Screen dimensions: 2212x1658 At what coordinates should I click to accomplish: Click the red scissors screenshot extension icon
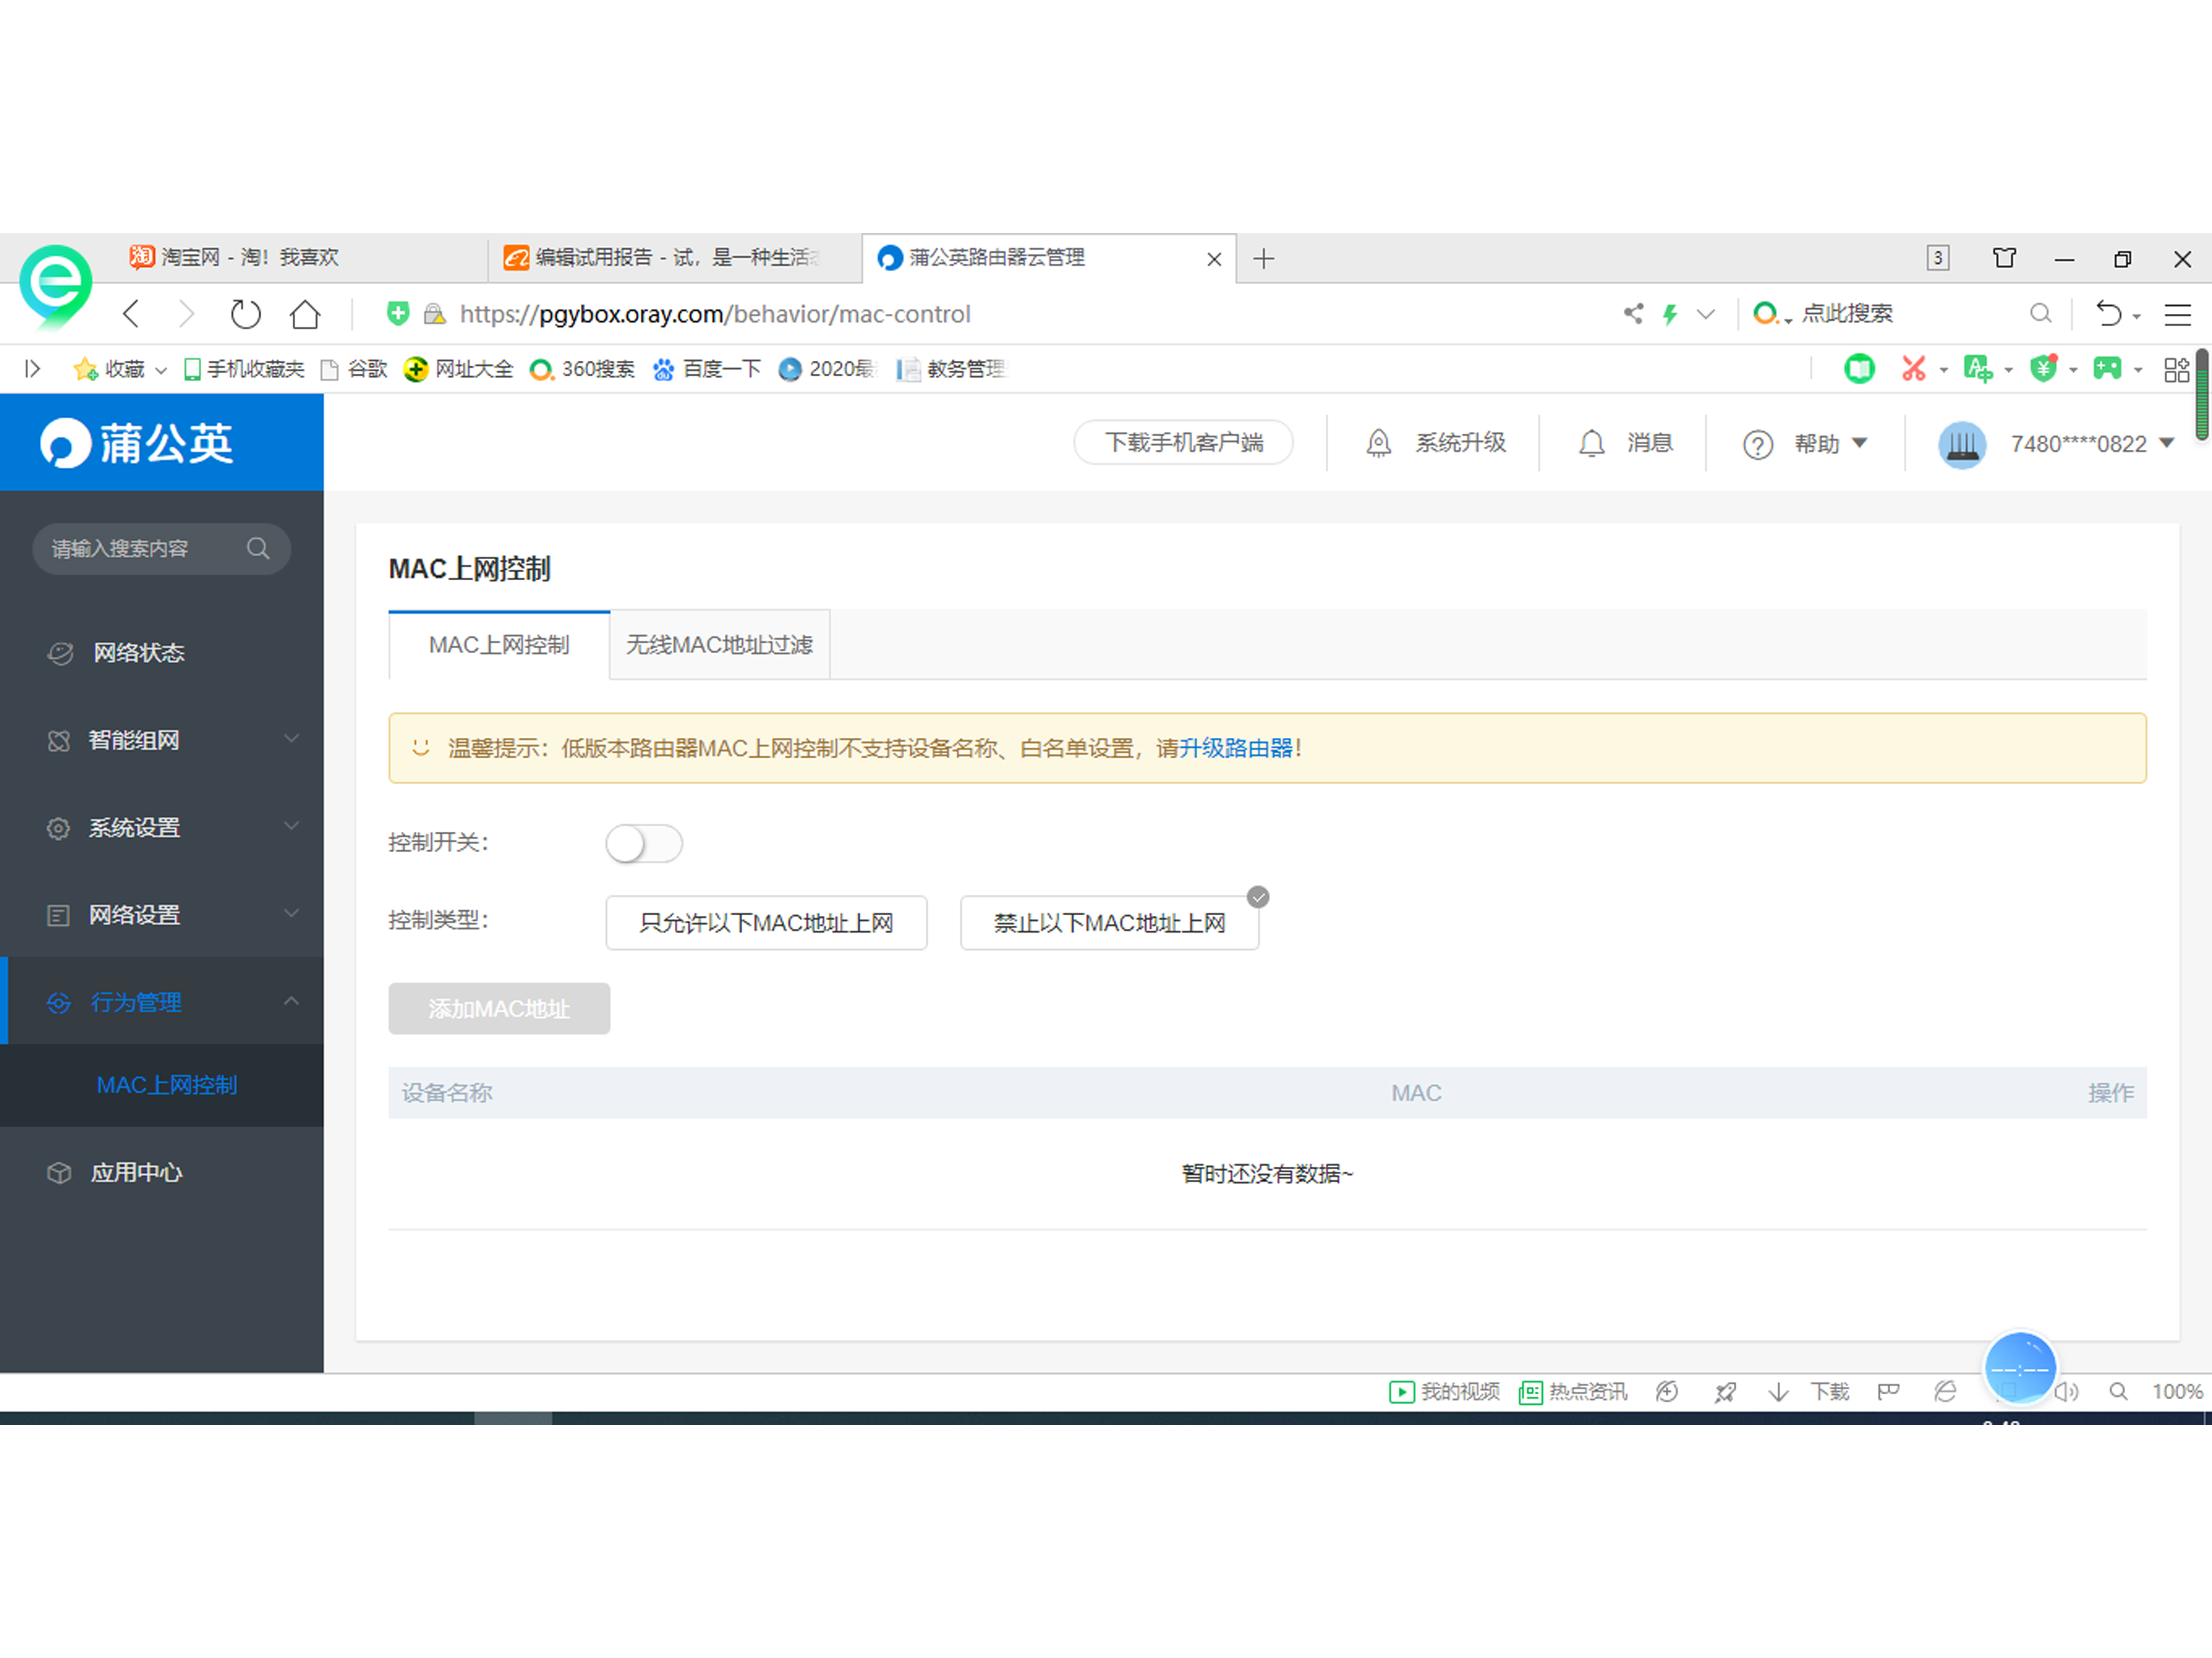[x=1913, y=369]
